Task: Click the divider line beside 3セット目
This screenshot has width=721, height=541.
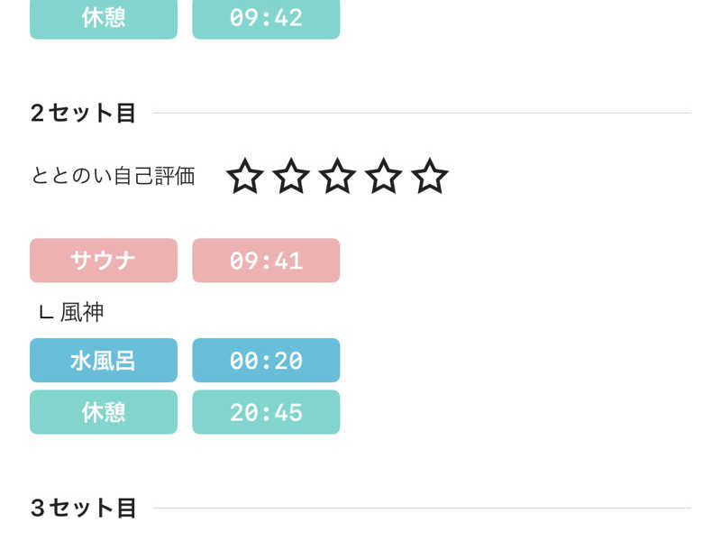Action: 422,509
